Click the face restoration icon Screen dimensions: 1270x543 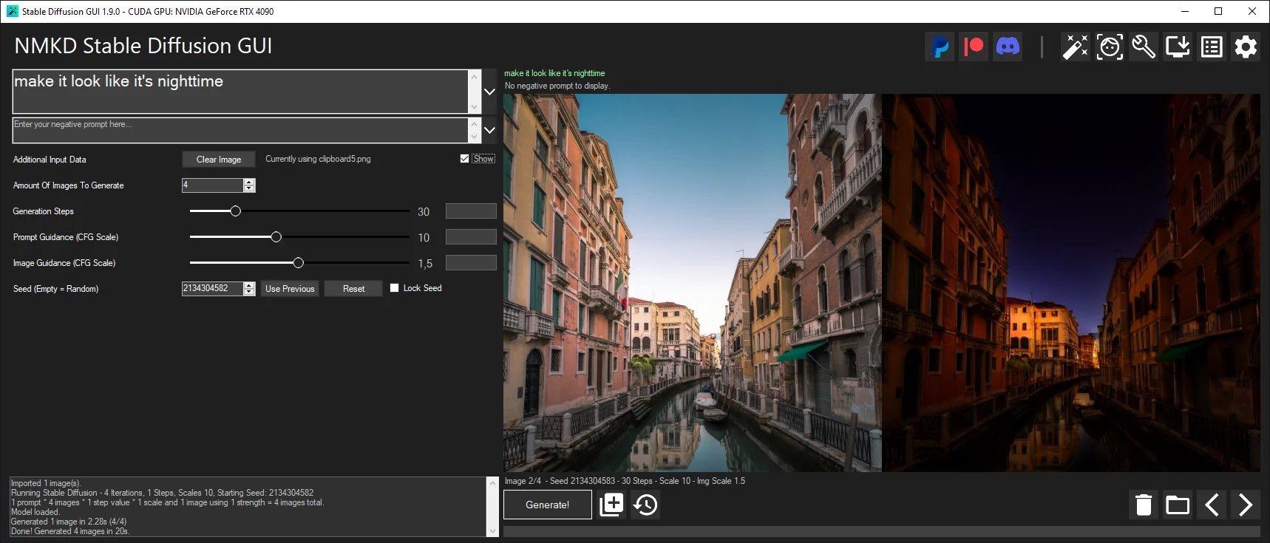pyautogui.click(x=1109, y=47)
